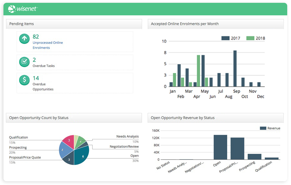Click the Pending Items panel header
This screenshot has width=291, height=185.
click(74, 24)
